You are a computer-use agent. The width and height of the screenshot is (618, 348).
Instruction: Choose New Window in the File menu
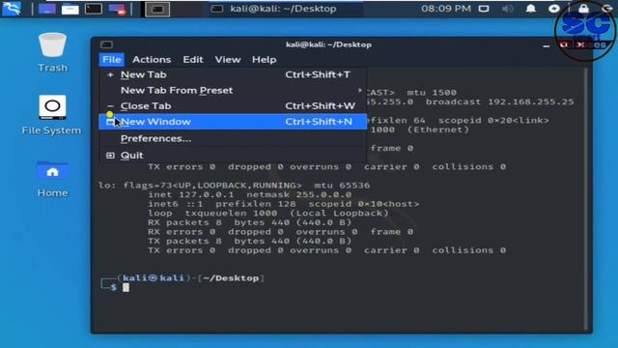(233, 122)
